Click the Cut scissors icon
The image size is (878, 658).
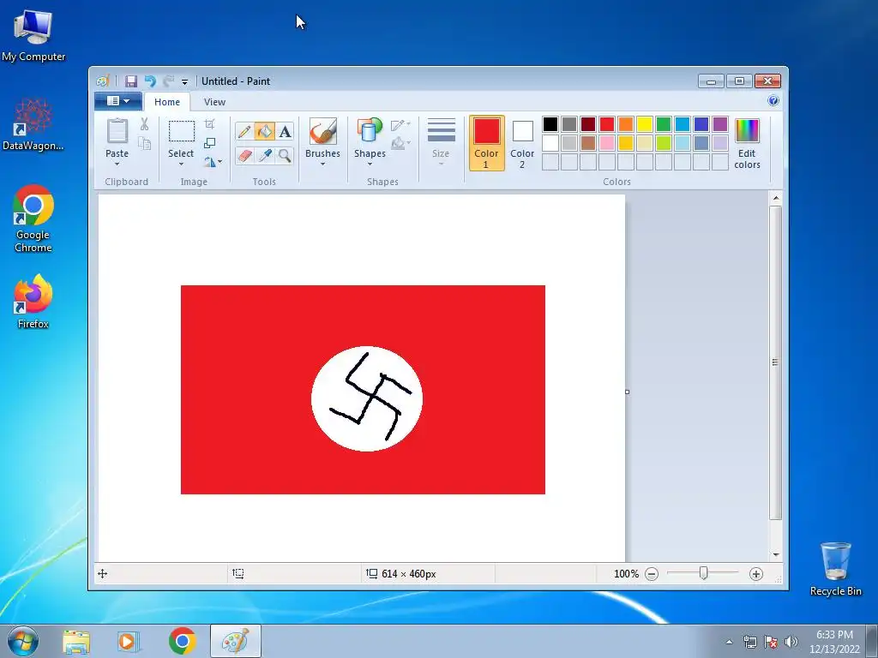click(x=144, y=124)
